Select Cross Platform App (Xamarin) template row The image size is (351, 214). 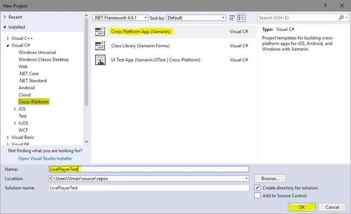[x=174, y=31]
